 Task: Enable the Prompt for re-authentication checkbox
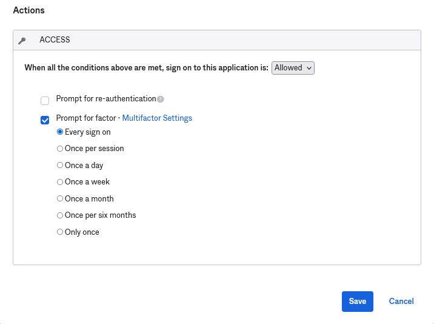[45, 101]
